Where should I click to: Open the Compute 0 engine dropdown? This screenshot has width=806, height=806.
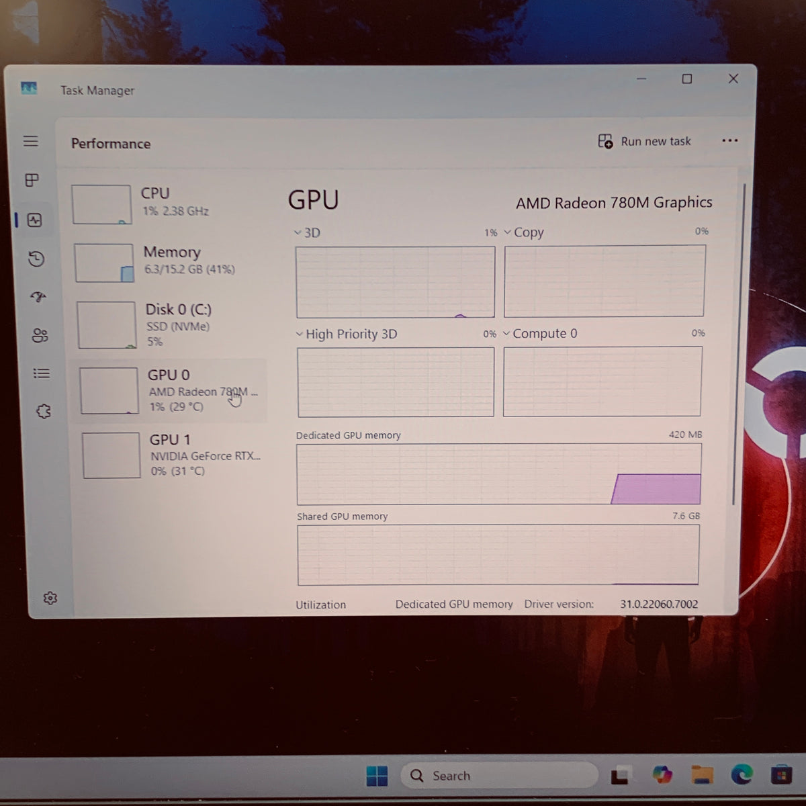tap(540, 333)
